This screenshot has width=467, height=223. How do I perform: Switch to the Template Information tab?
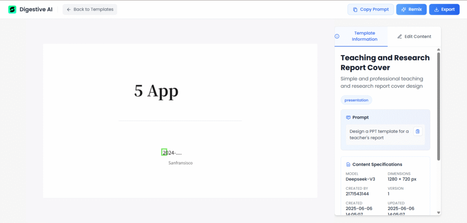click(x=361, y=36)
